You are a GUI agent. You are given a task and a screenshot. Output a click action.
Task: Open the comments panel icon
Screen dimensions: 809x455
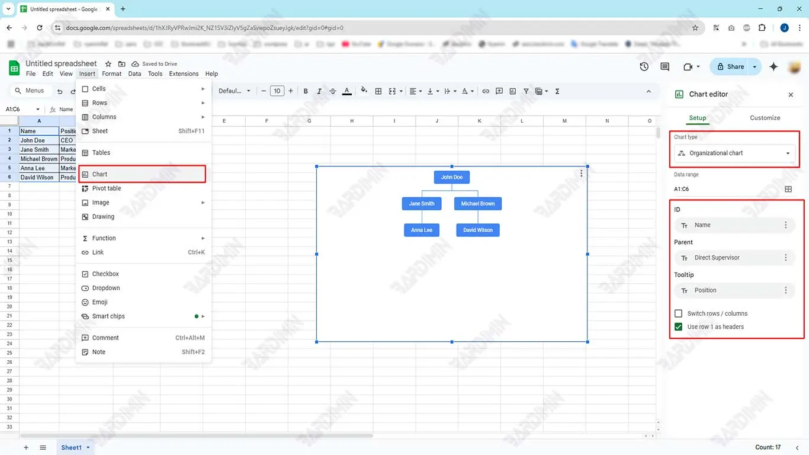(x=664, y=67)
